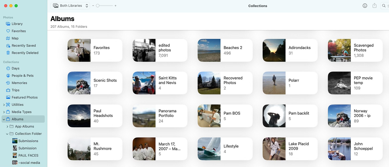Click the Share icon in toolbar
Screen dimensions: 389x167
[374, 6]
